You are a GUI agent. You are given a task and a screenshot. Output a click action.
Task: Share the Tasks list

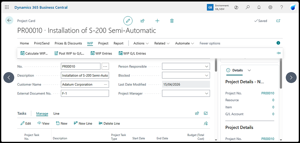tap(197, 113)
